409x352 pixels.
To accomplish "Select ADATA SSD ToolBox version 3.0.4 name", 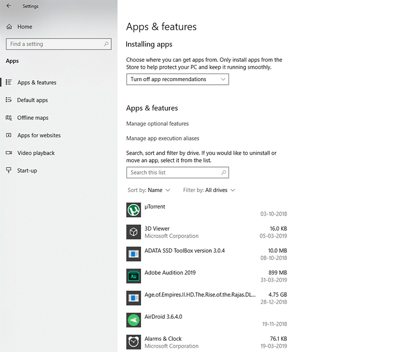I will tap(185, 250).
